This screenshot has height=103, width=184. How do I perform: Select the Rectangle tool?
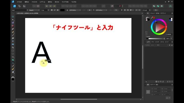click(x=13, y=51)
